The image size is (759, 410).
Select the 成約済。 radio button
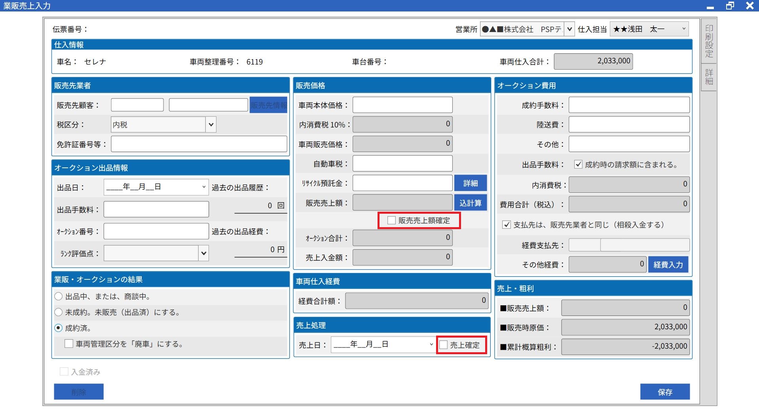coord(59,328)
